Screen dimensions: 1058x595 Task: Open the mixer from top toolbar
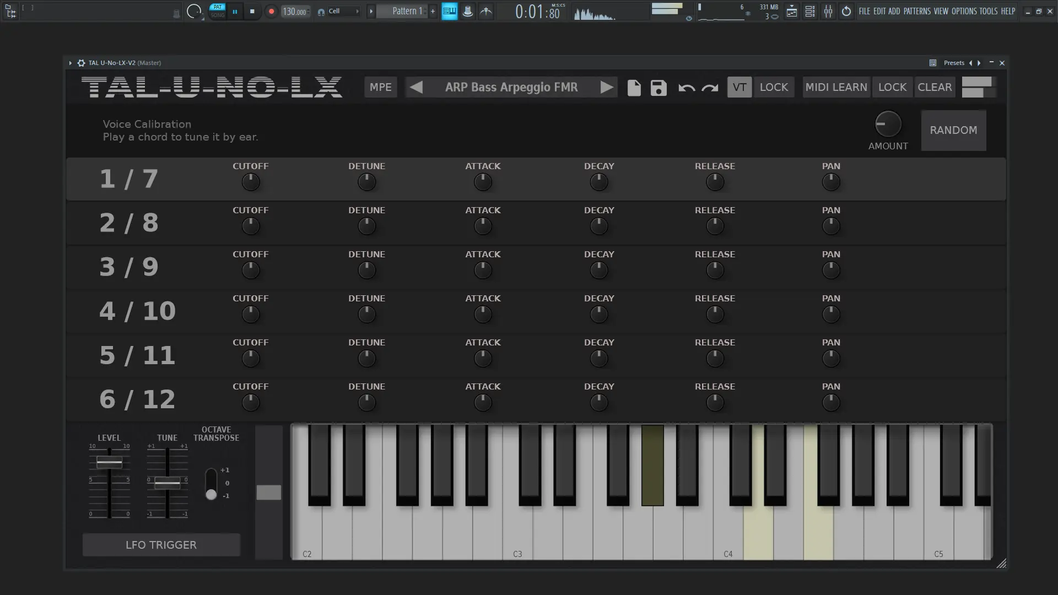[x=828, y=11]
